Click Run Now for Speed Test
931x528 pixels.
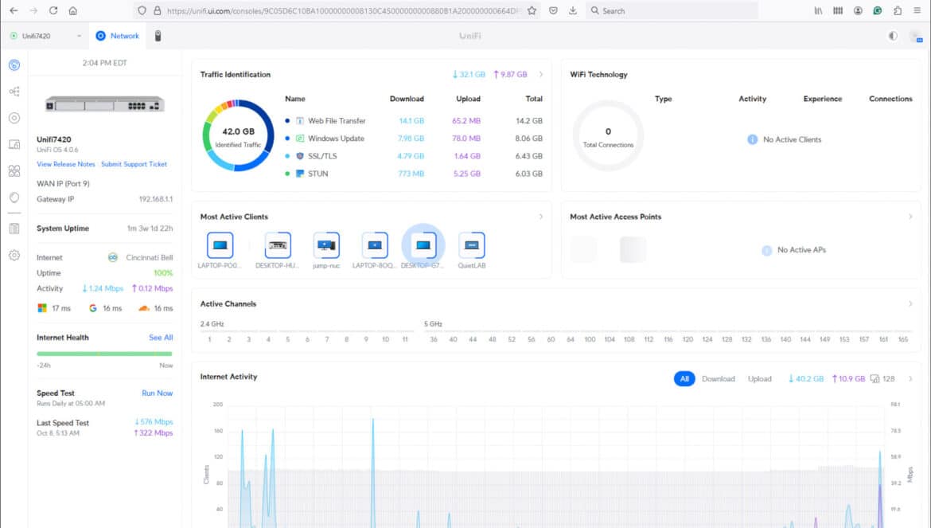(x=158, y=393)
